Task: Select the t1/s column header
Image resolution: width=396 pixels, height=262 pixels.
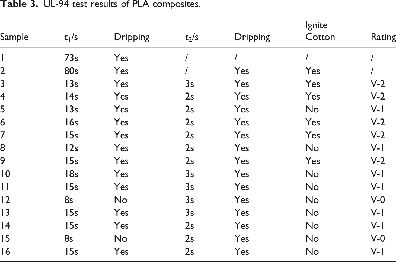Action: [71, 37]
